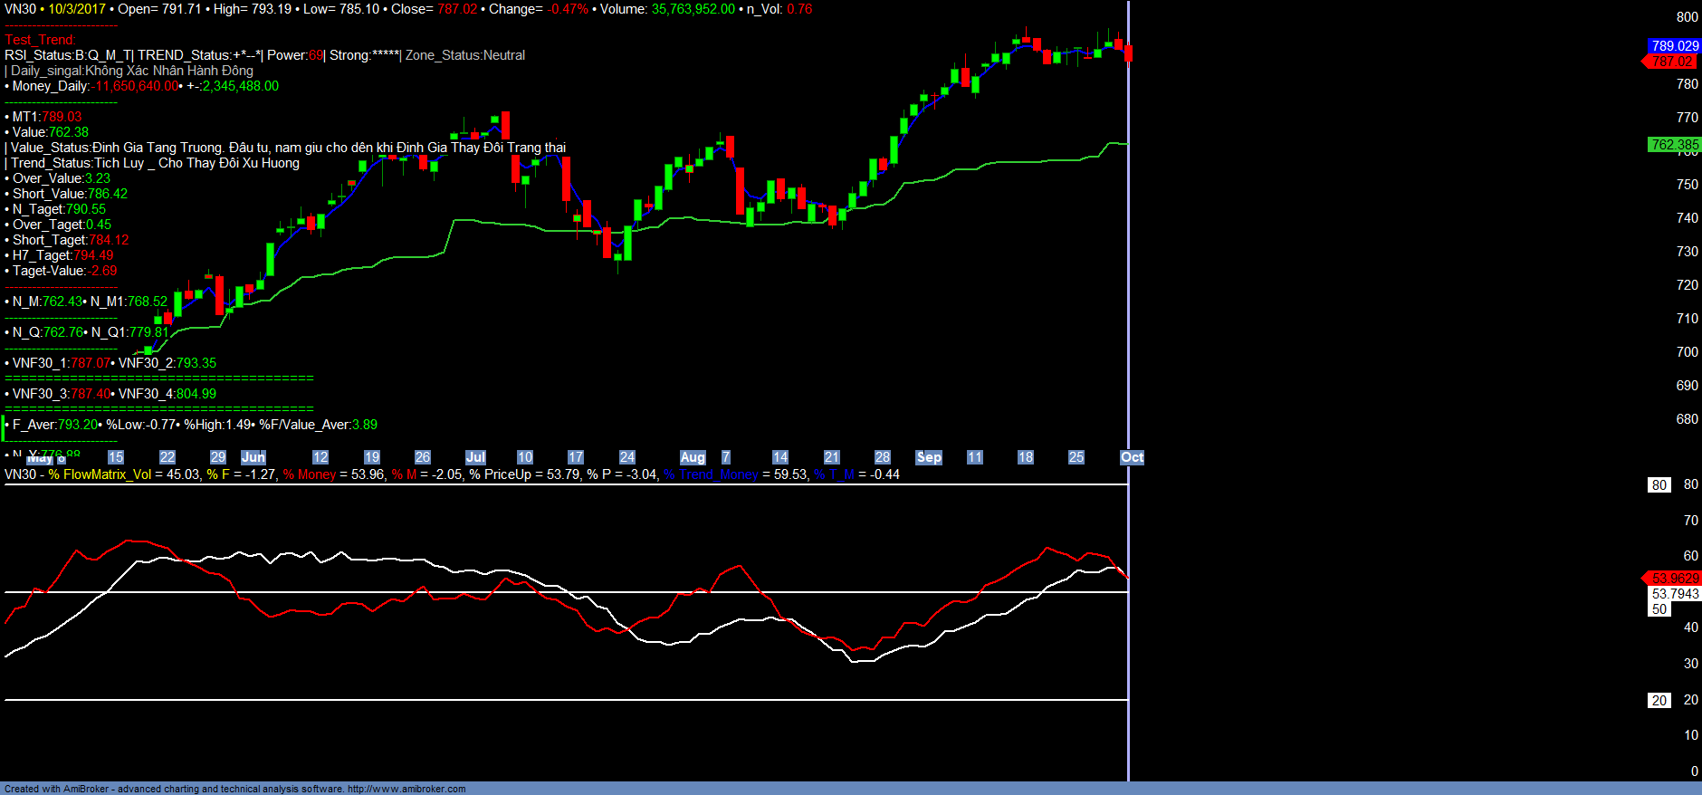1702x795 pixels.
Task: Click the white 53.7943 indicator label
Action: click(x=1675, y=594)
